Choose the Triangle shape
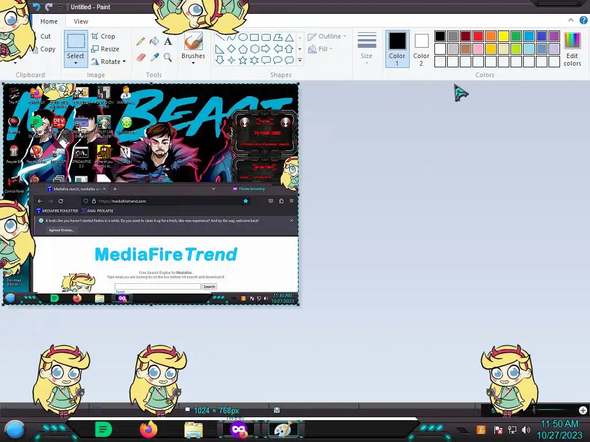 pyautogui.click(x=289, y=37)
